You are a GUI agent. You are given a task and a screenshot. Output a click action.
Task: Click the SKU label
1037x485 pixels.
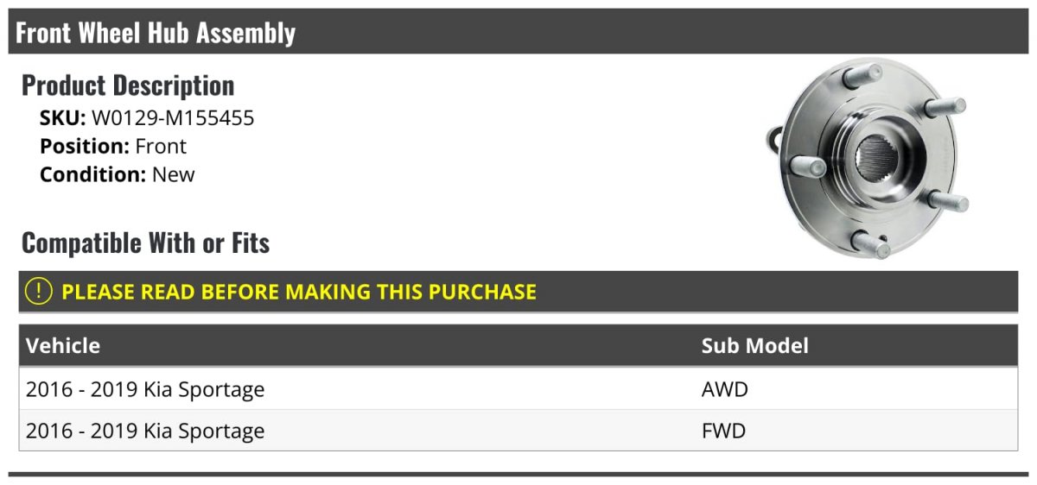[x=62, y=118]
